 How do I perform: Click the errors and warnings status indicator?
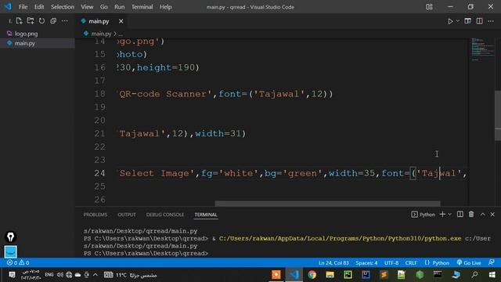(x=18, y=263)
